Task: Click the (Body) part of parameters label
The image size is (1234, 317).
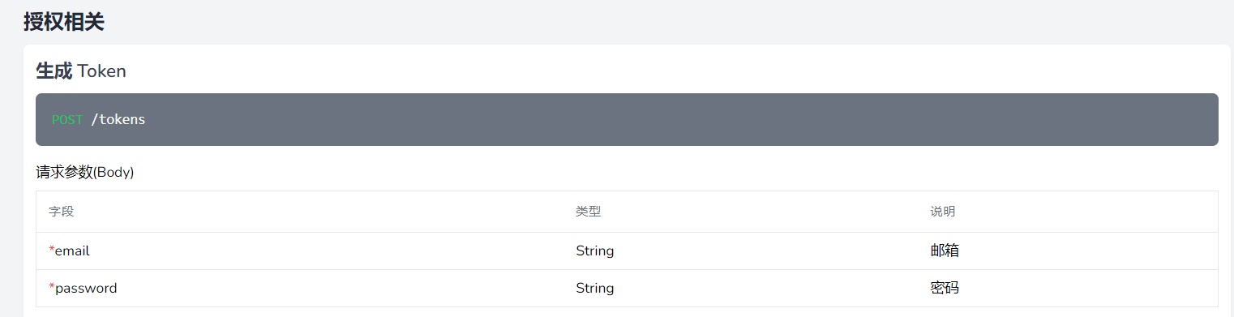Action: click(x=114, y=173)
